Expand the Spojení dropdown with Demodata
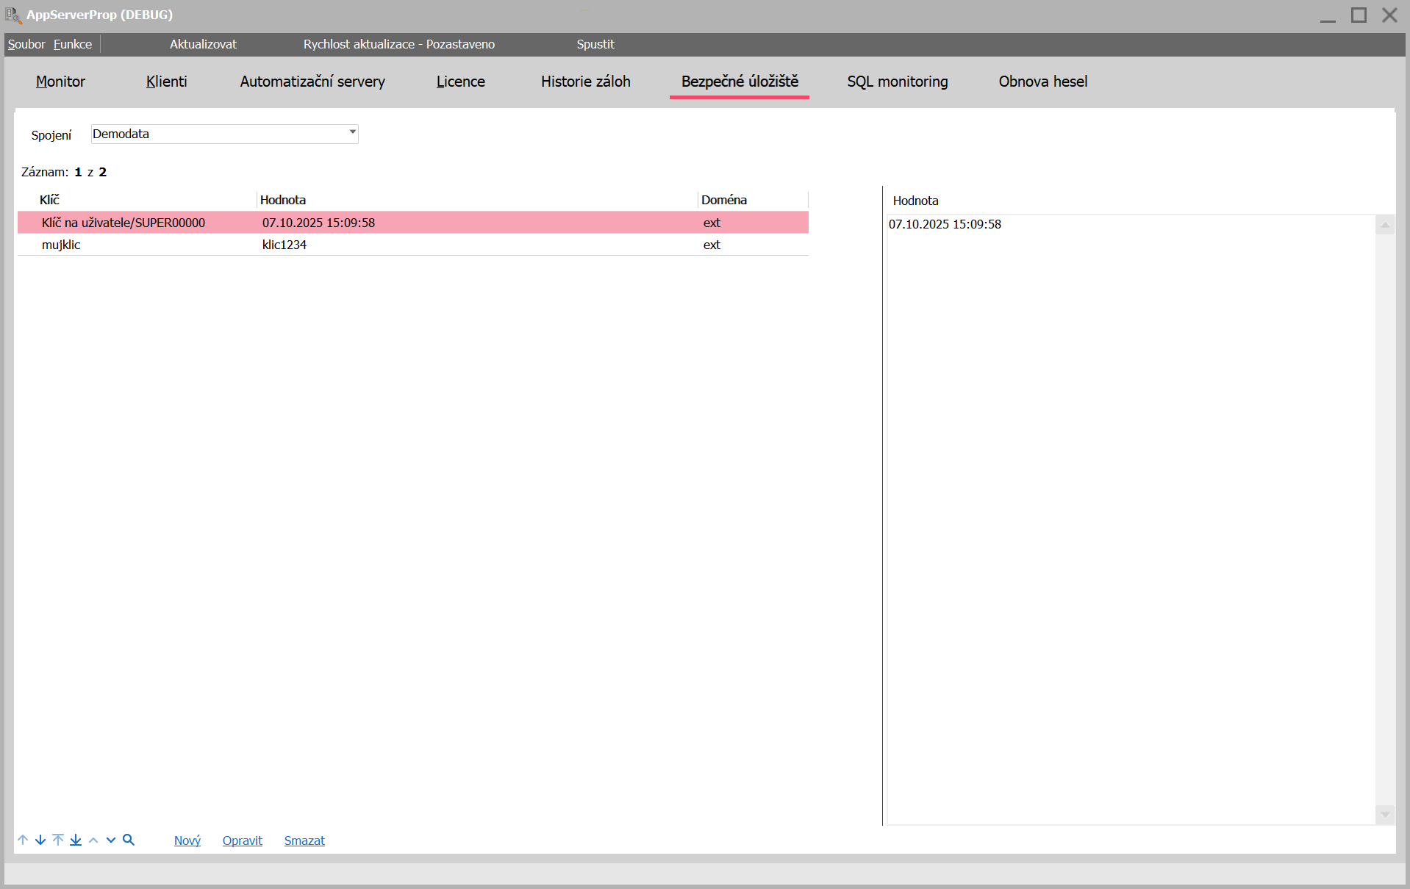 [352, 133]
